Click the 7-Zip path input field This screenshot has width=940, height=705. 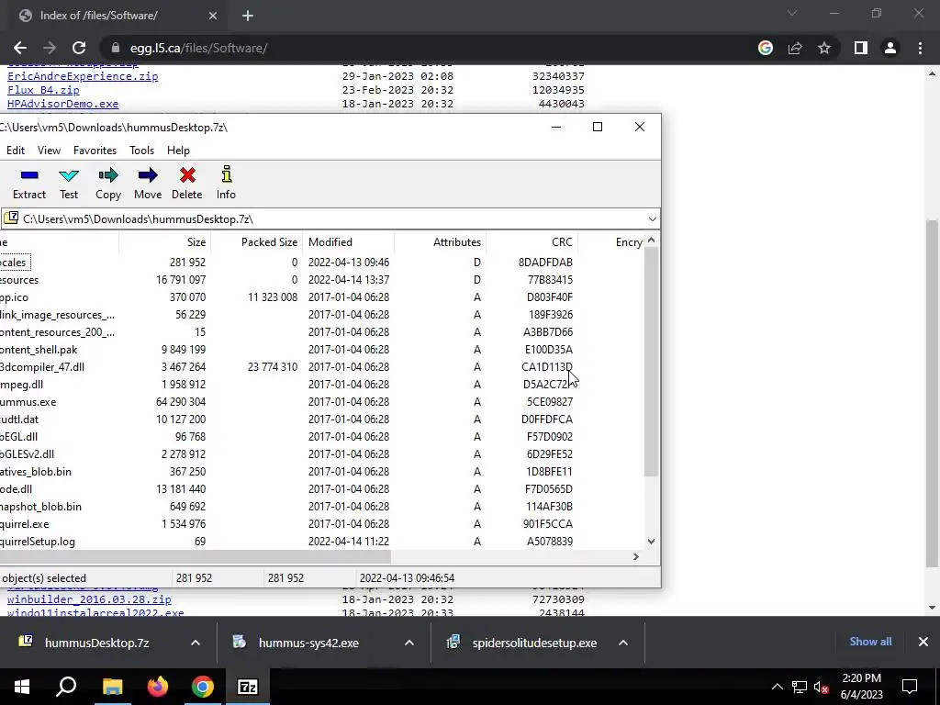(332, 219)
